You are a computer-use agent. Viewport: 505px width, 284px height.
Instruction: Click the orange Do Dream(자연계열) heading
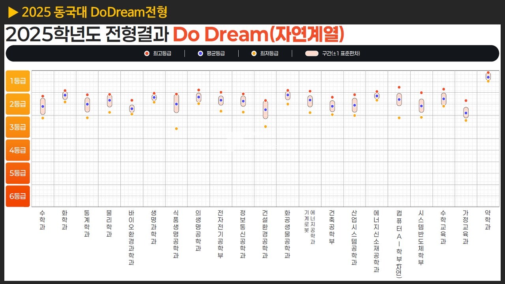(258, 34)
